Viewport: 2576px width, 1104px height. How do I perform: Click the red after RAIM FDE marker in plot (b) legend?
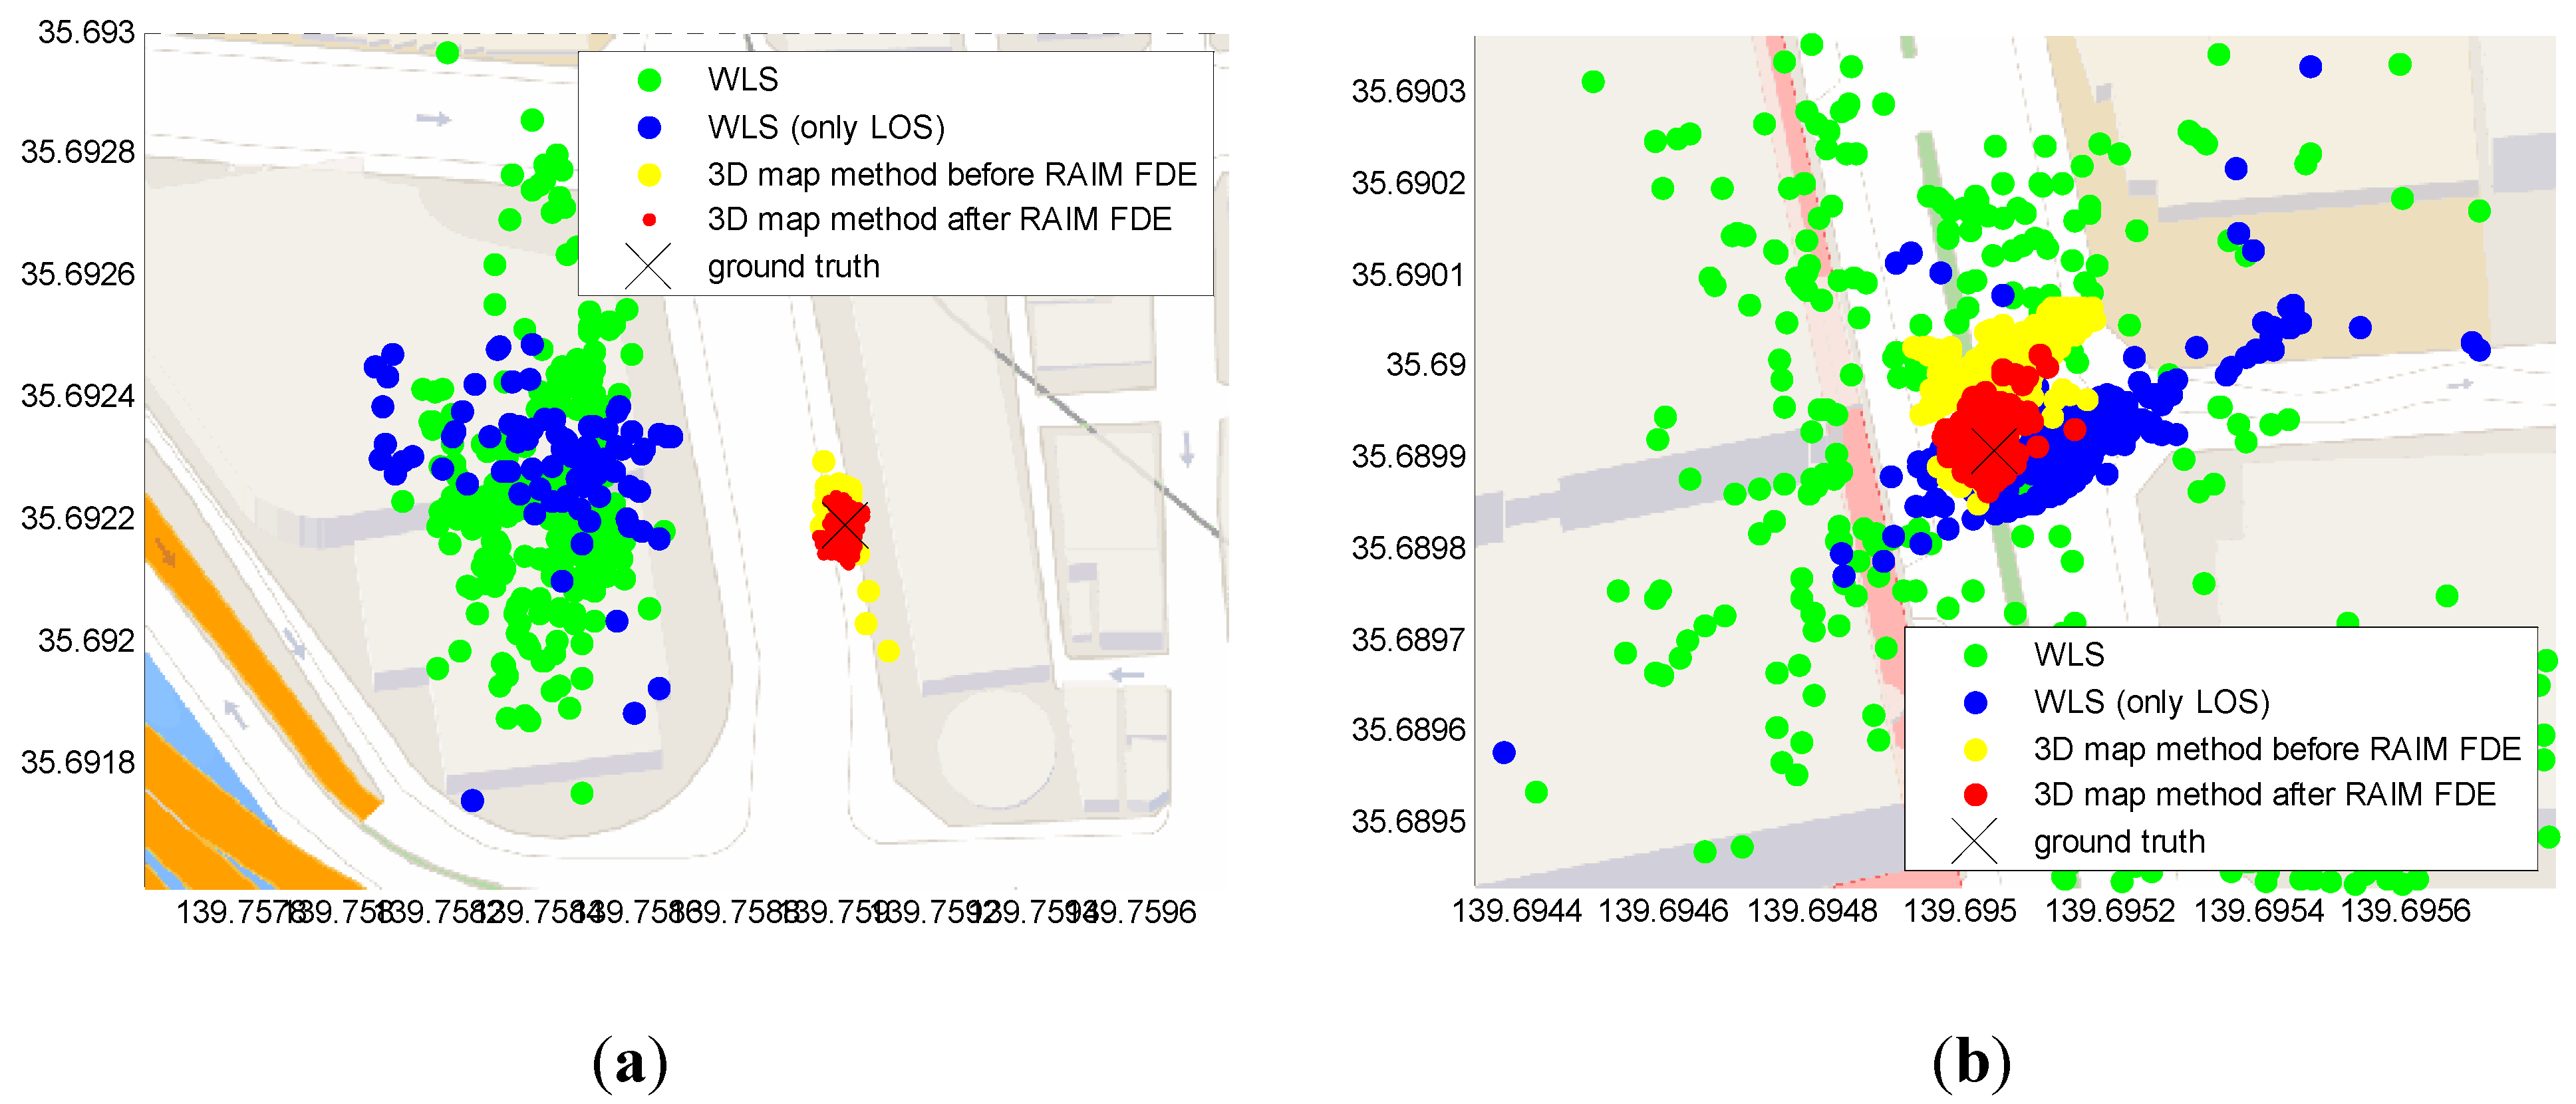(x=1975, y=795)
